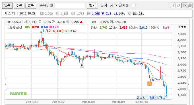
Task: Click the 2018.08 x-axis date label
Action: 88,102
